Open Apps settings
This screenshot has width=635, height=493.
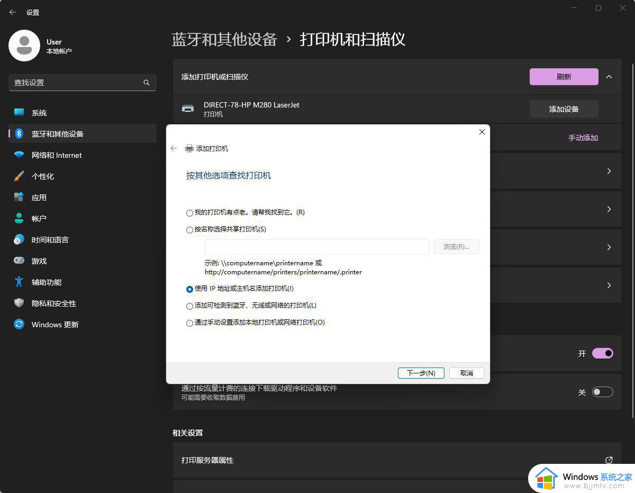(x=83, y=197)
